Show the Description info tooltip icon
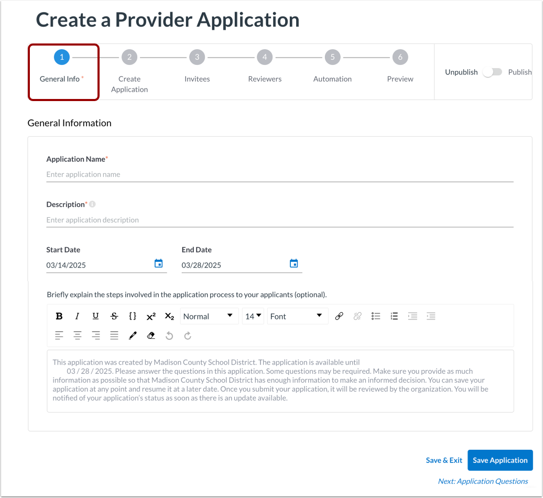Screen dimensions: 543x498 click(x=92, y=204)
